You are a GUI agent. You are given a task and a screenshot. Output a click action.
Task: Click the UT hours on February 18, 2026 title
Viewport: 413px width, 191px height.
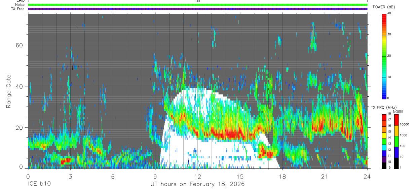(197, 184)
